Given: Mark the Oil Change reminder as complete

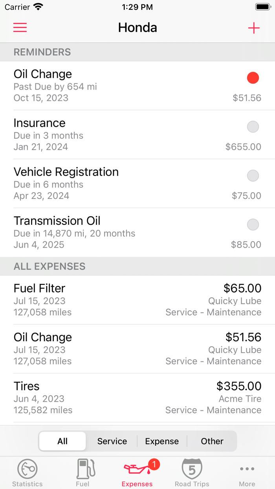Looking at the screenshot, I should tap(253, 77).
